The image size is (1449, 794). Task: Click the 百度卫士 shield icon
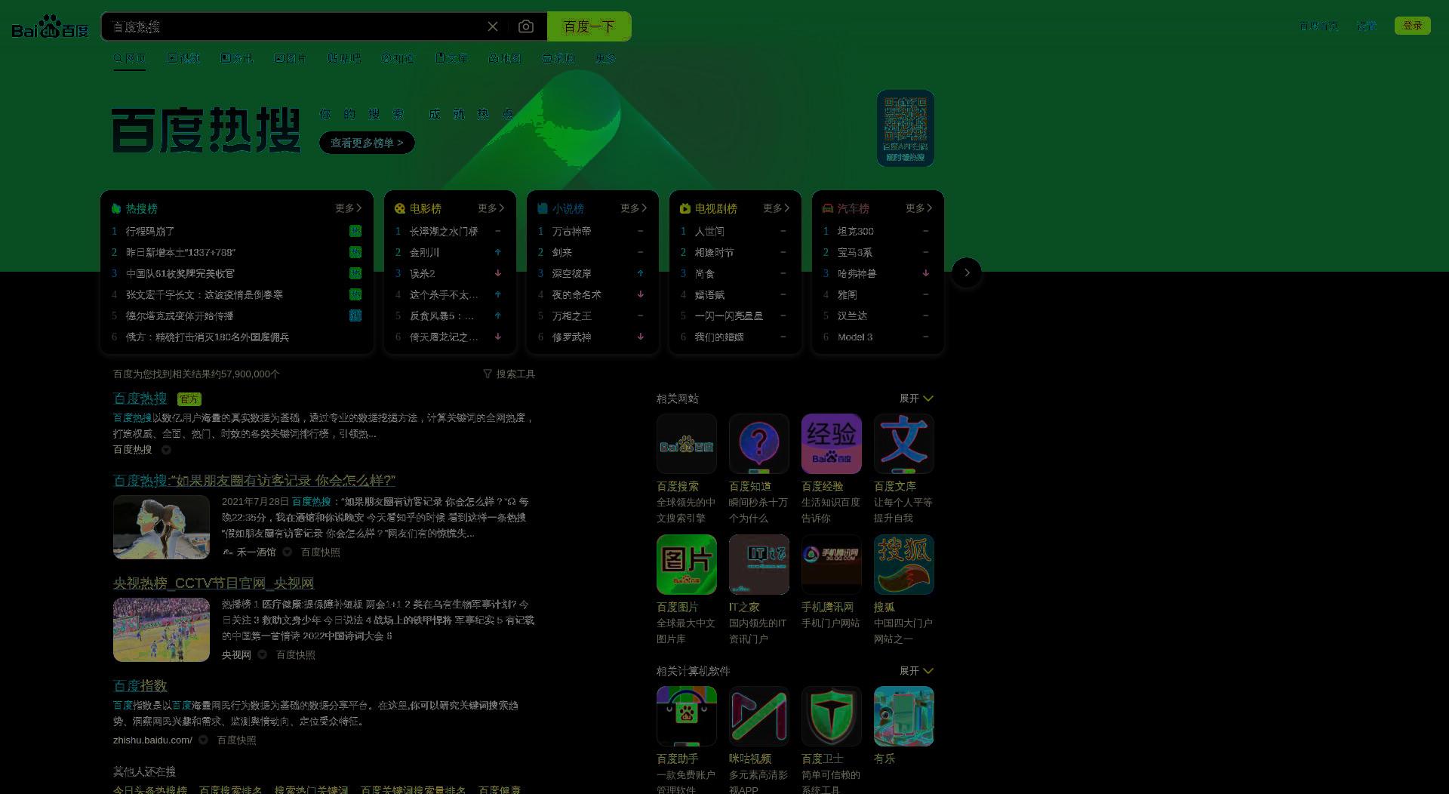832,716
